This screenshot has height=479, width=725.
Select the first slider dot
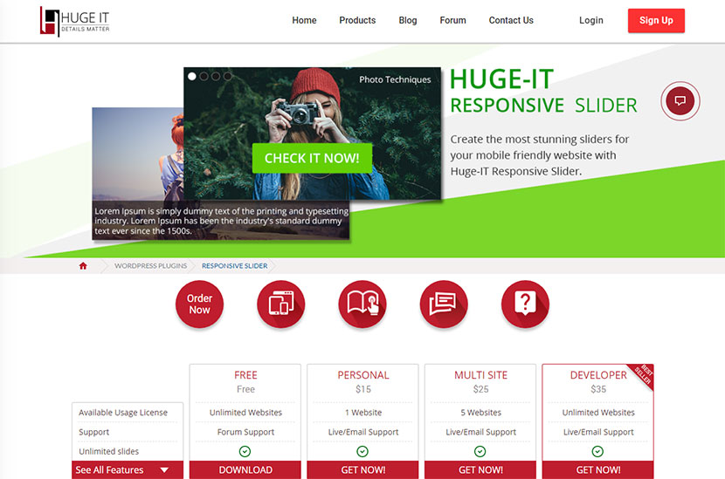click(192, 76)
